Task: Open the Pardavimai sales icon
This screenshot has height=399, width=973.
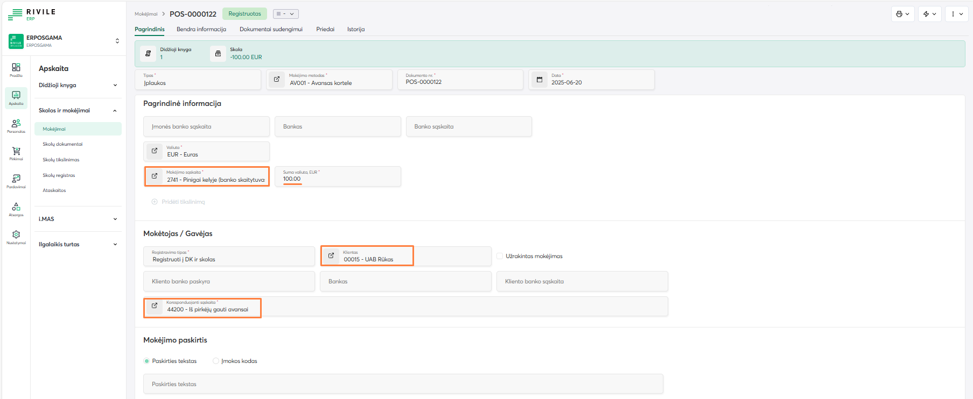Action: coord(16,180)
